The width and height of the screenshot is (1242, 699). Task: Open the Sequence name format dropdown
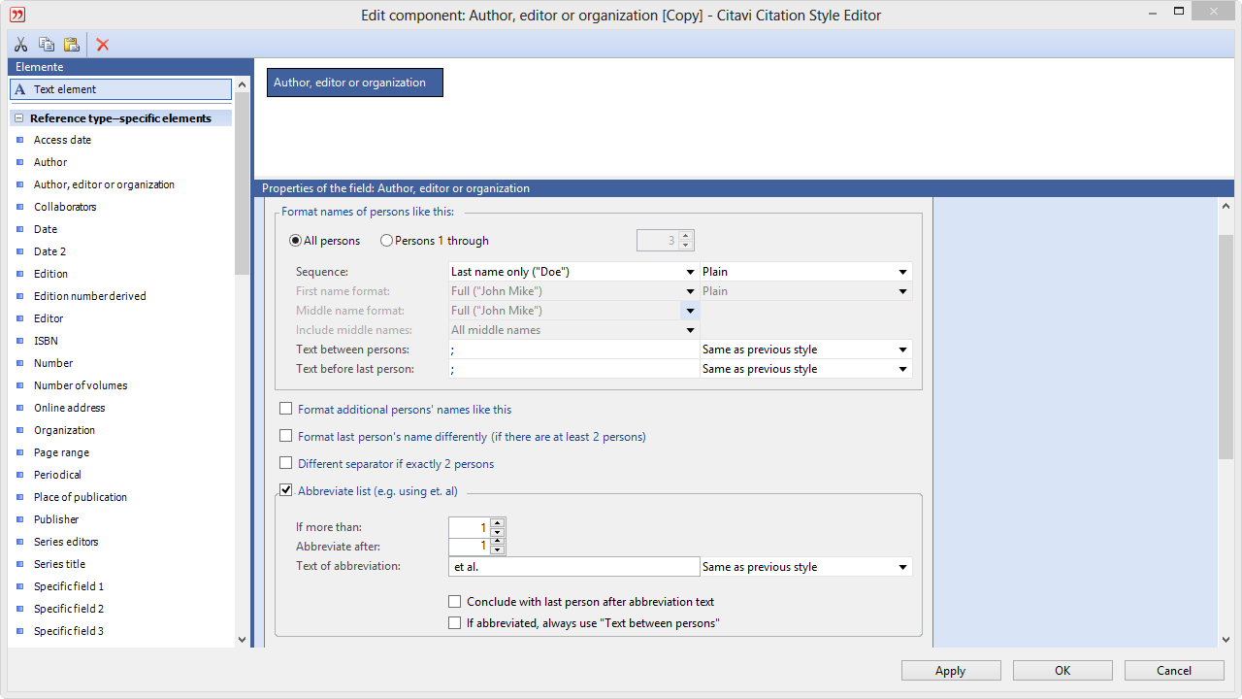(x=690, y=272)
